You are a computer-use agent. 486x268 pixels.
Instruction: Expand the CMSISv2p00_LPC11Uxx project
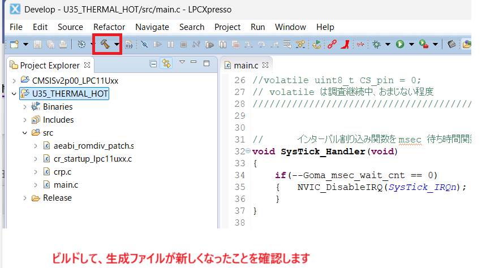[14, 80]
